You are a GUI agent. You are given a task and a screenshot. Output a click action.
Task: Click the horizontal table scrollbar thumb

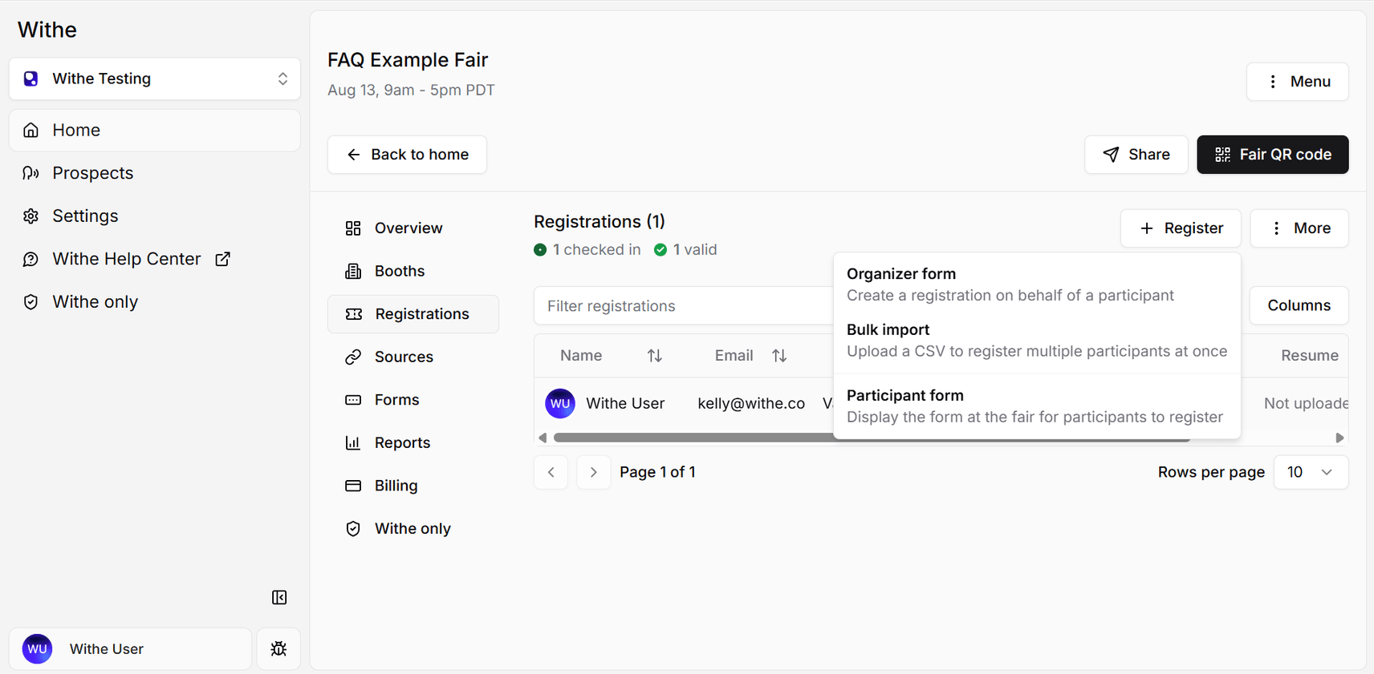872,438
